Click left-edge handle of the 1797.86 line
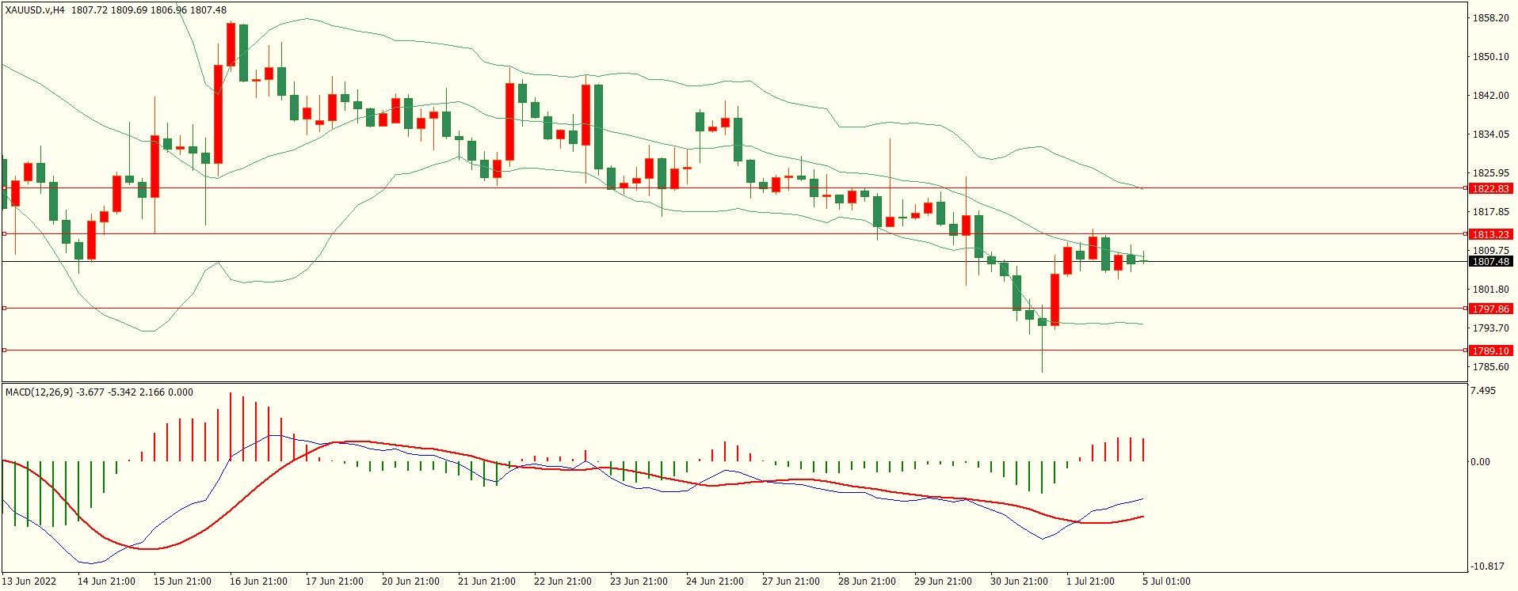1518x591 pixels. (4, 308)
